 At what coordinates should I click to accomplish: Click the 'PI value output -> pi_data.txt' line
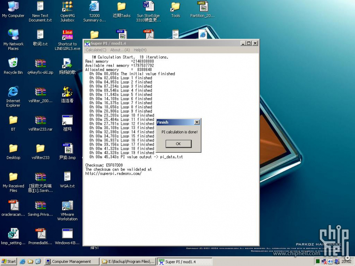click(x=136, y=157)
